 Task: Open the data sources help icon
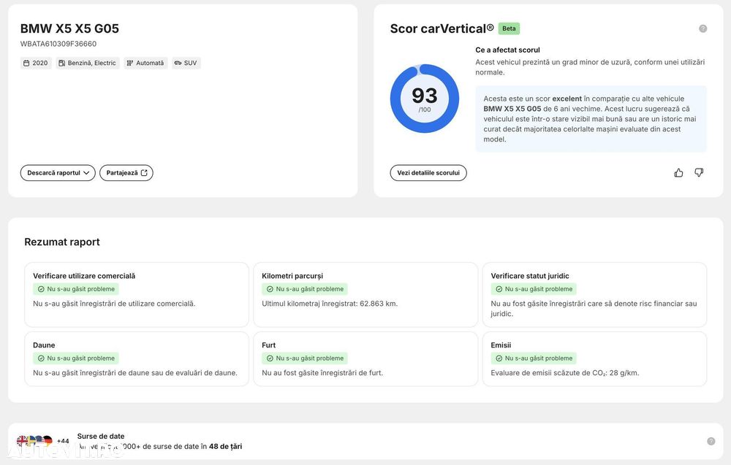pos(711,441)
